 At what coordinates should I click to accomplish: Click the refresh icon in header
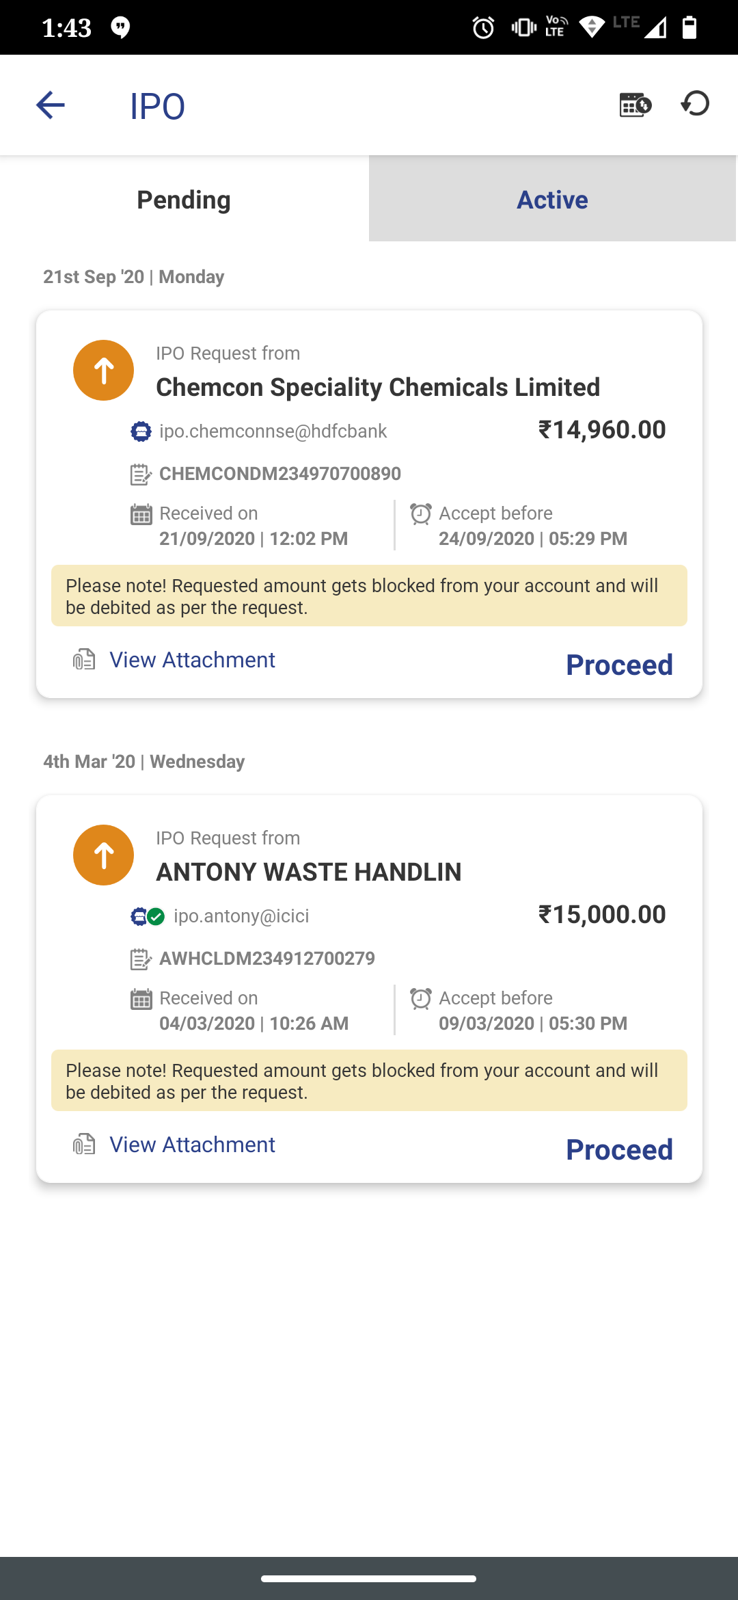pos(696,104)
